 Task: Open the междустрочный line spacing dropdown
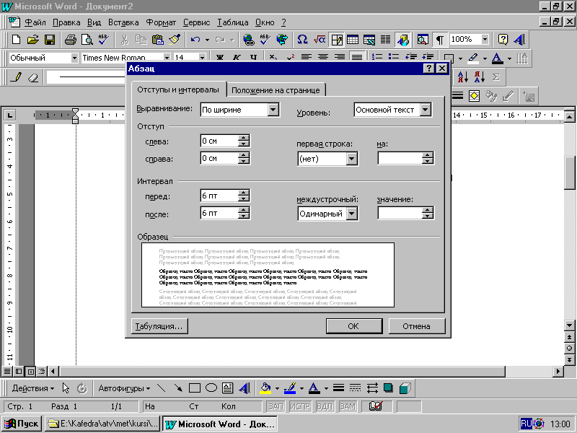click(352, 214)
